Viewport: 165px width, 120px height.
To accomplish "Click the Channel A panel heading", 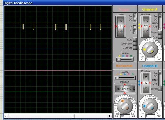I will [x=150, y=9].
